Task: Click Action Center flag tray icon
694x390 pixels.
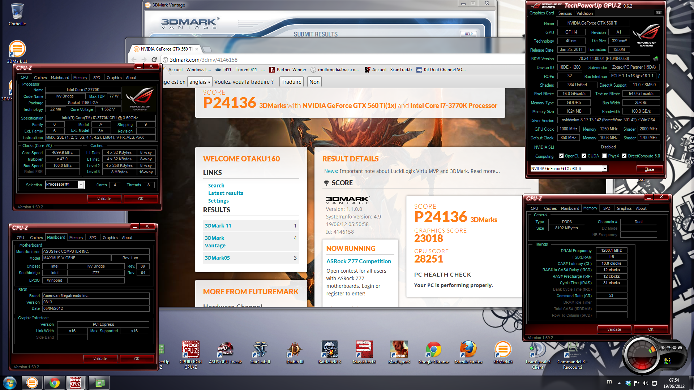Action: coord(637,383)
